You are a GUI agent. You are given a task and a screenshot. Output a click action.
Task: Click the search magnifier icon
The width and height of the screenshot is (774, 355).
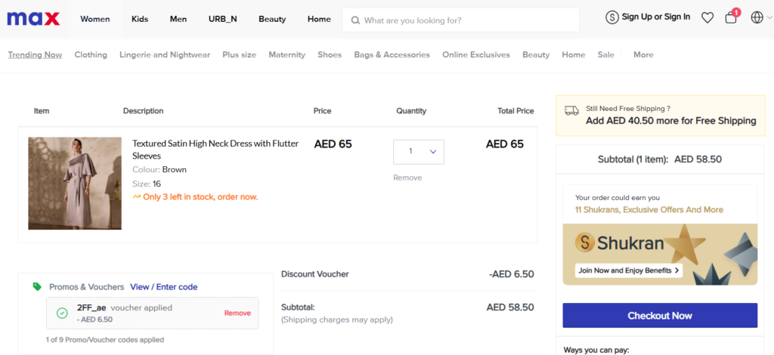point(354,20)
